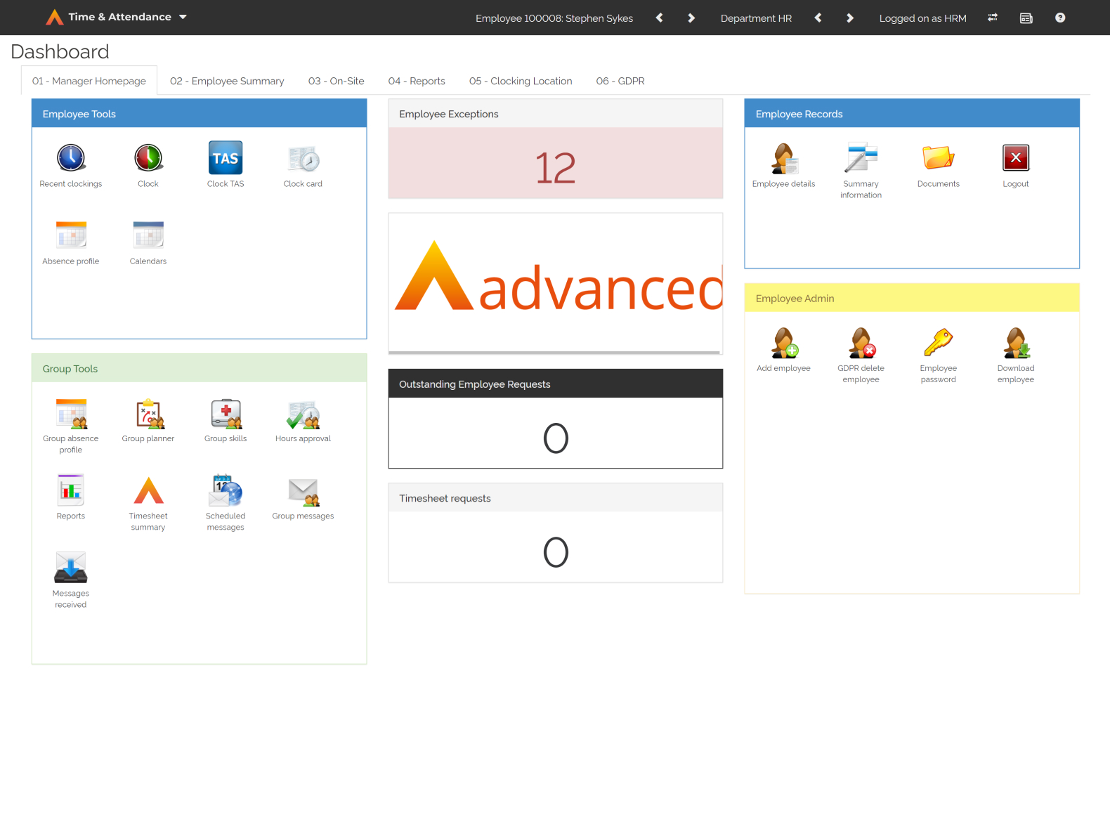Viewport: 1110px width, 829px height.
Task: Click the Logged on as HRM text
Action: [x=923, y=18]
